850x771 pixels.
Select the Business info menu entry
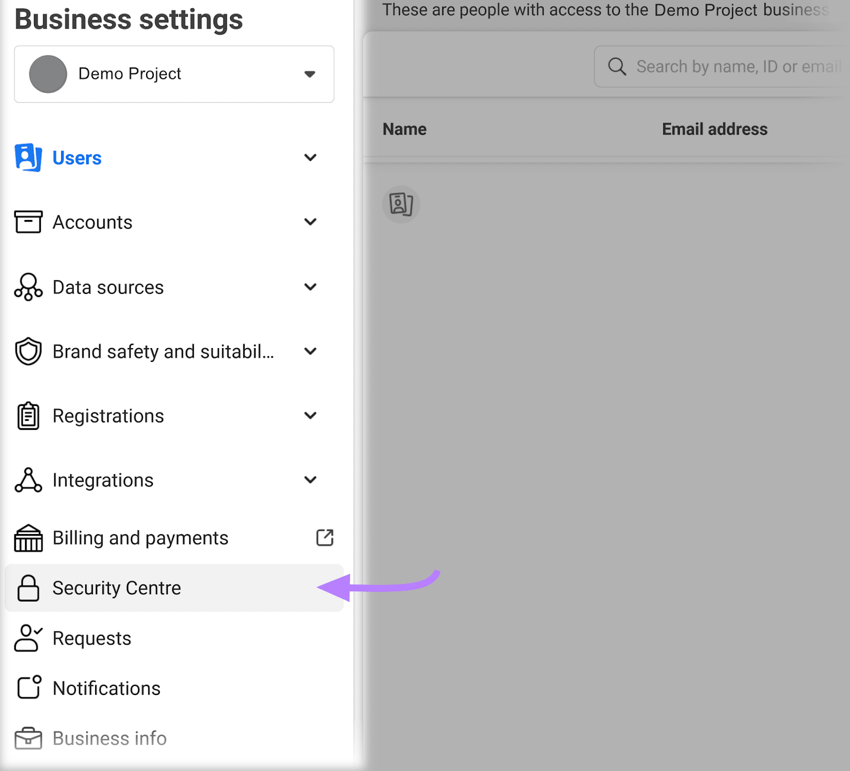click(109, 738)
